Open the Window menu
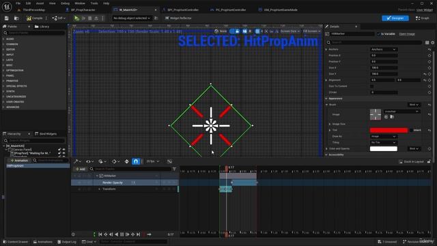Image resolution: width=437 pixels, height=246 pixels. pos(80,3)
